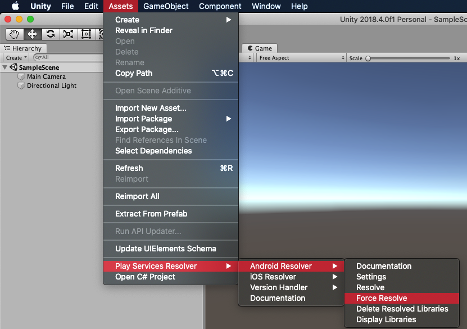Expand the Create submenu

coord(171,20)
